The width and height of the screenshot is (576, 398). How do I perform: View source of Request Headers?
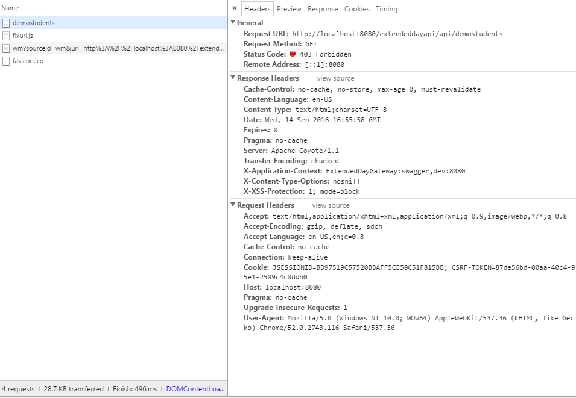pyautogui.click(x=331, y=205)
